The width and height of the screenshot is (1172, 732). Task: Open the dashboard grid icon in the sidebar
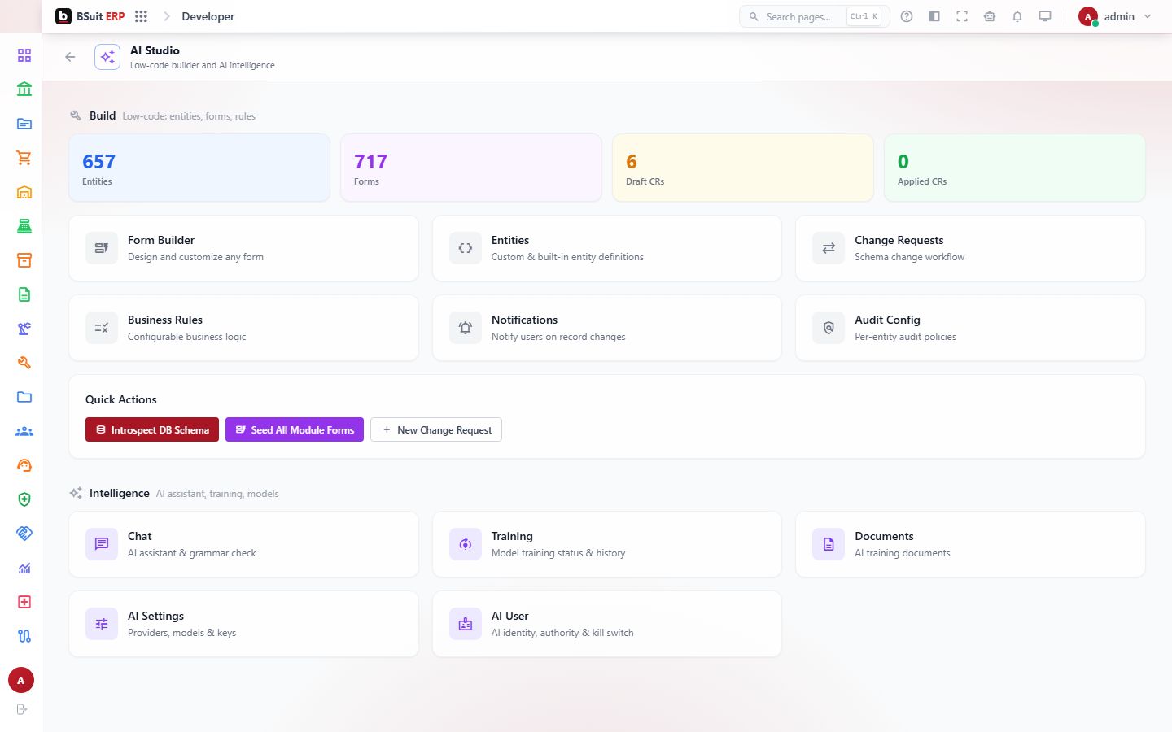[x=24, y=55]
